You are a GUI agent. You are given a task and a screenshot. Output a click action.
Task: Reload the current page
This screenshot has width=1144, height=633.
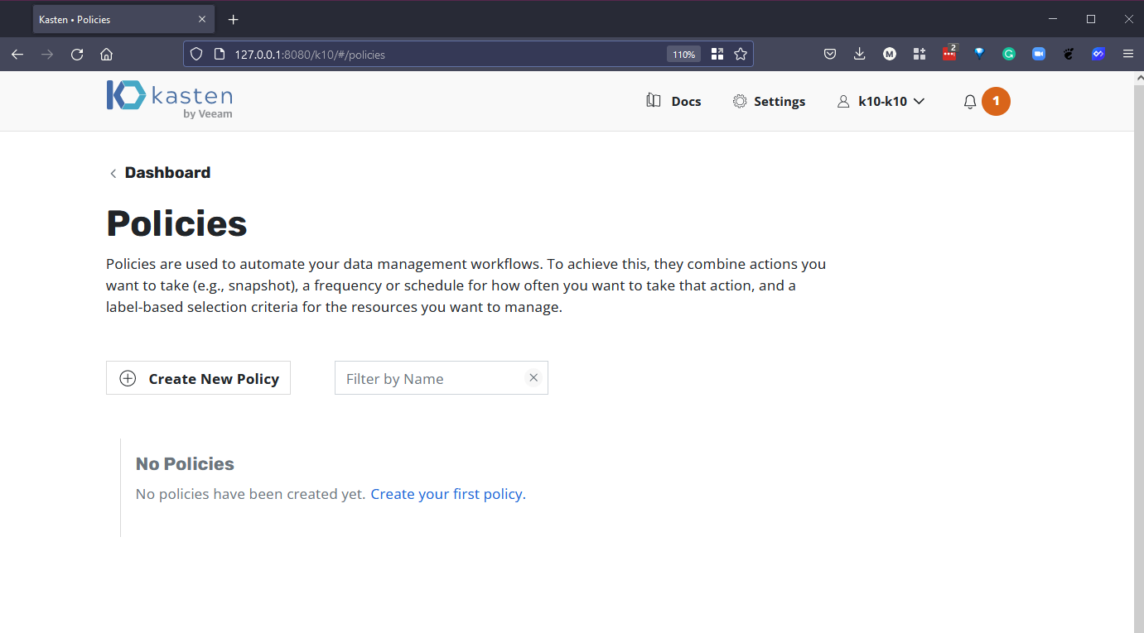tap(77, 55)
